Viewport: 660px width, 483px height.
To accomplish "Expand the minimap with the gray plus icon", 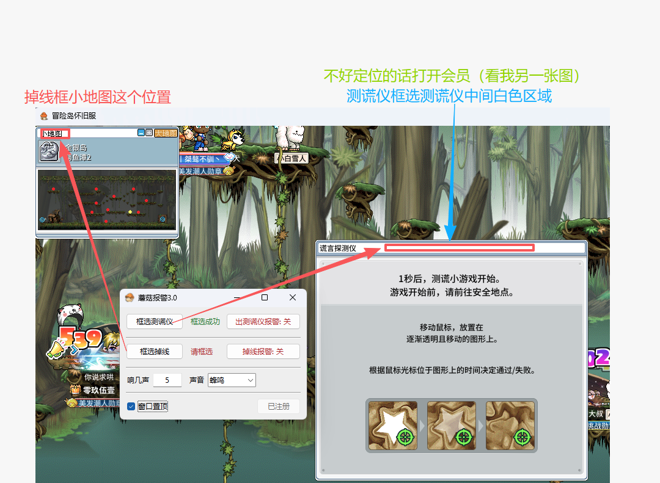I will pyautogui.click(x=149, y=133).
